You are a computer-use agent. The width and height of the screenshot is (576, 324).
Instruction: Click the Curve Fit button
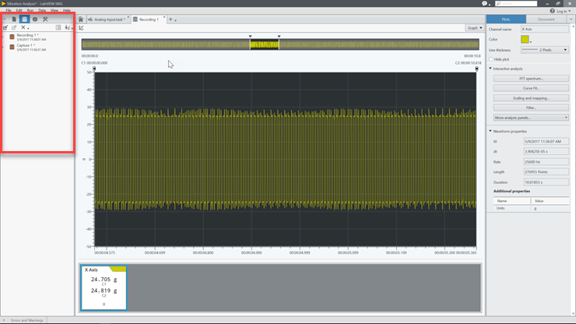pos(531,88)
